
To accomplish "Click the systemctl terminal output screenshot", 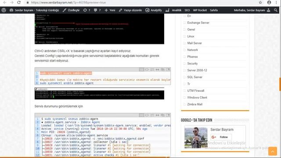I will click(99, 93).
